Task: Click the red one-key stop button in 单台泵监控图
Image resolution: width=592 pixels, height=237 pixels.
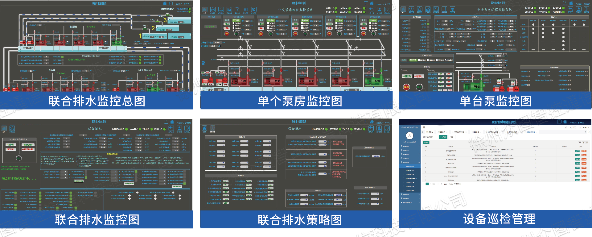Action: (x=418, y=76)
